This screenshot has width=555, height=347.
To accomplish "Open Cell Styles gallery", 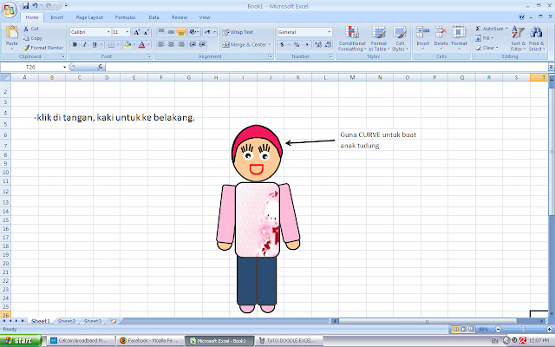I will click(400, 38).
